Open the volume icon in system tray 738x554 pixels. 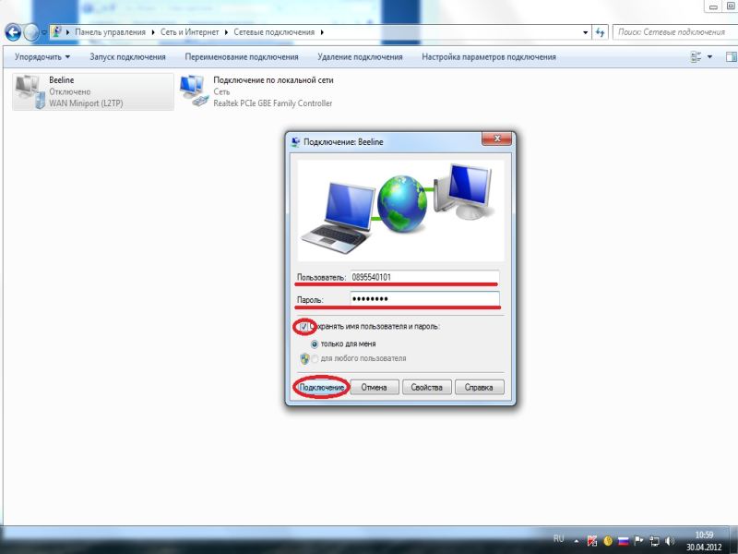click(x=669, y=539)
